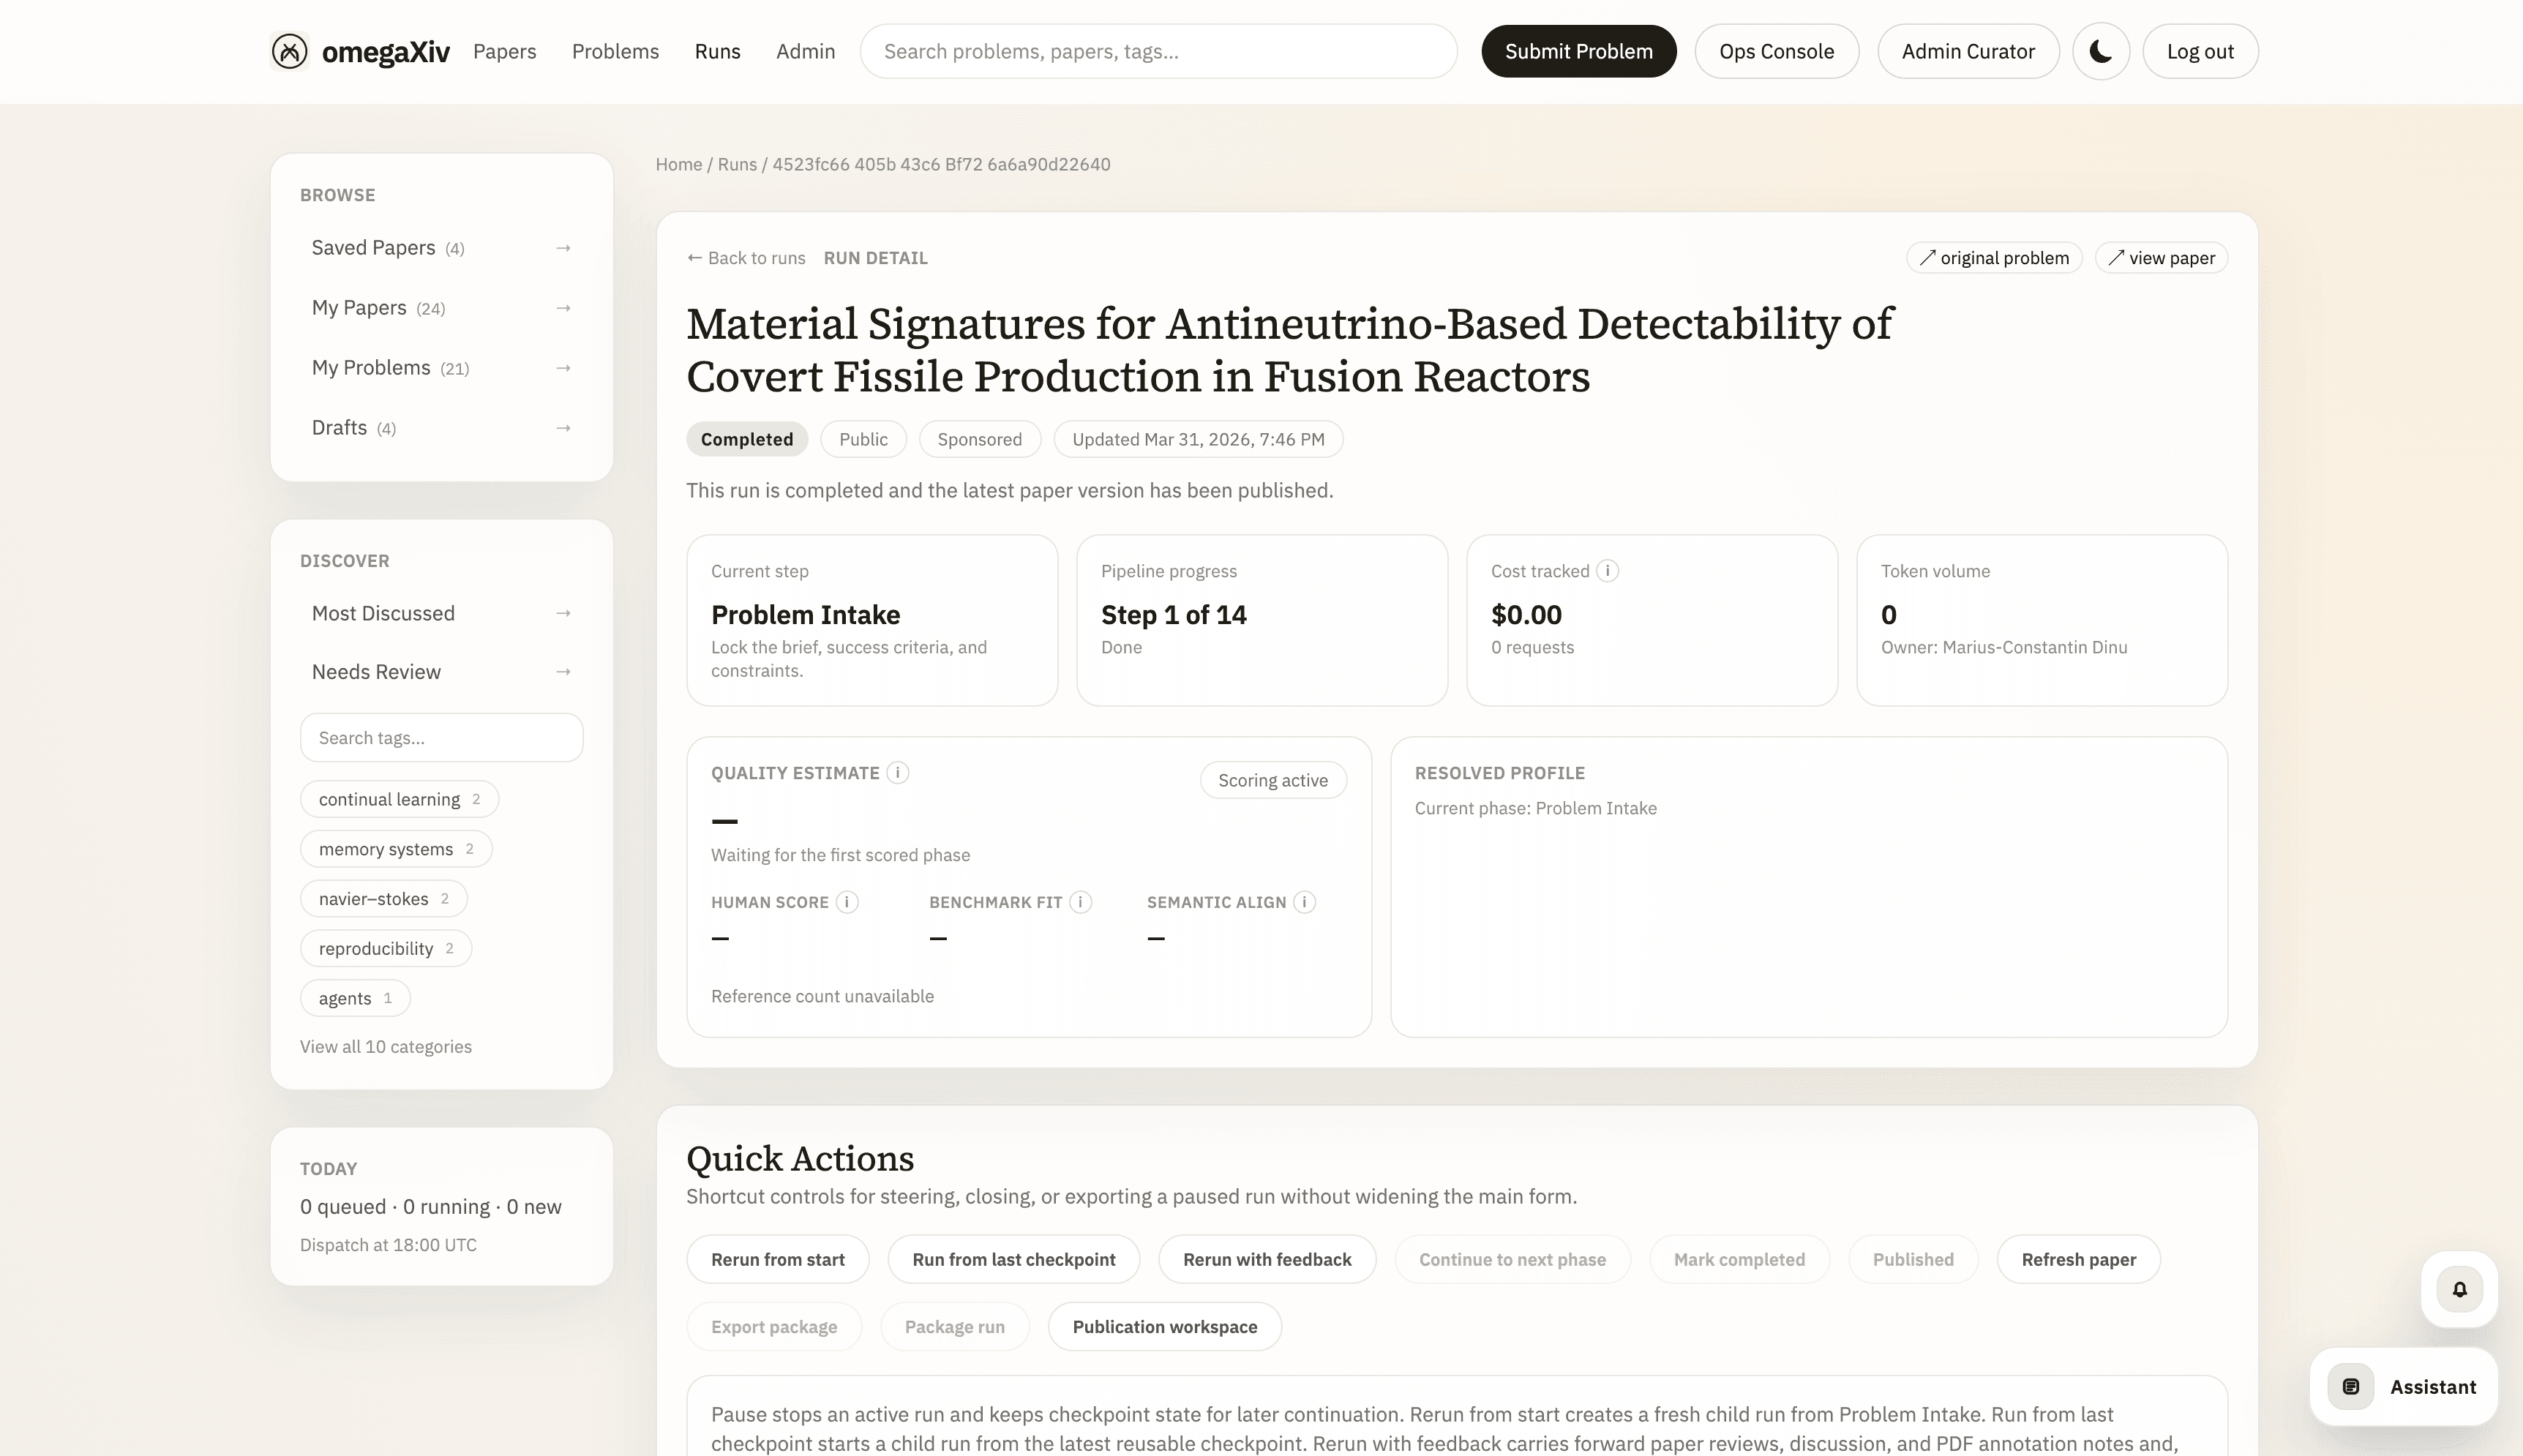Open the Problems menu
The image size is (2523, 1456).
(615, 51)
